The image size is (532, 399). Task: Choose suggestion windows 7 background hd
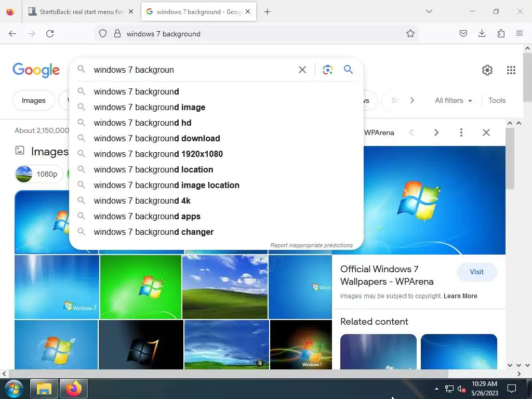[x=217, y=123]
